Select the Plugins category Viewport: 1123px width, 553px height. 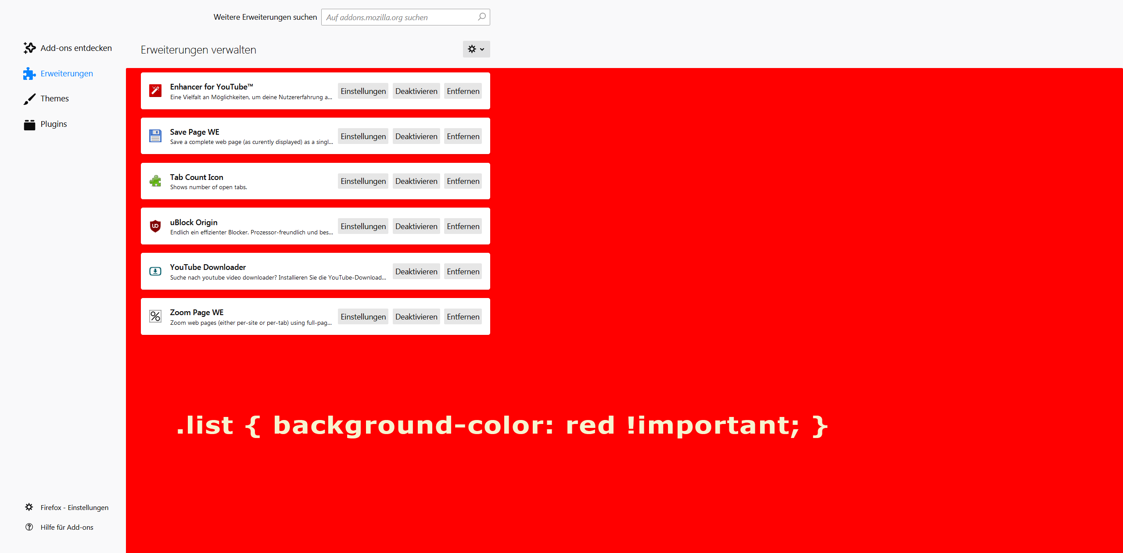point(54,124)
